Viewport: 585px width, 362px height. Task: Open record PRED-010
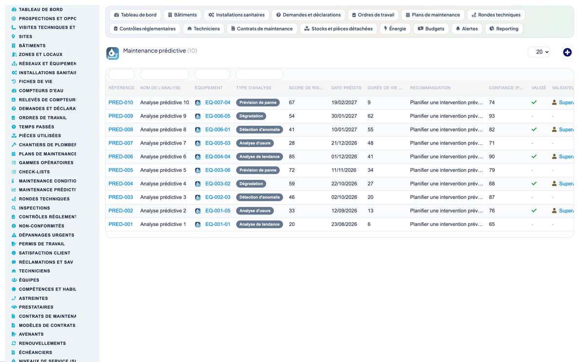pos(121,103)
